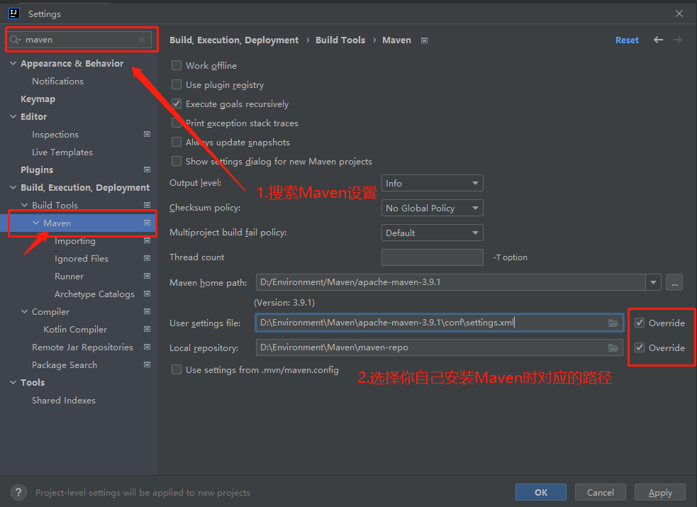Collapse the Tools section
This screenshot has height=507, width=697.
[13, 382]
